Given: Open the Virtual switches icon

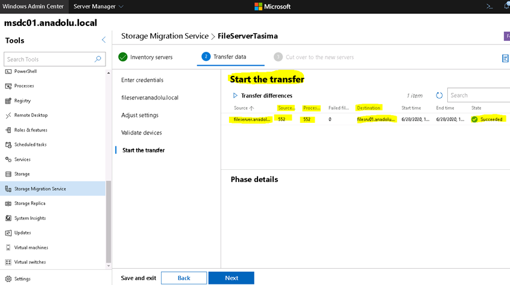Looking at the screenshot, I should click(x=8, y=262).
